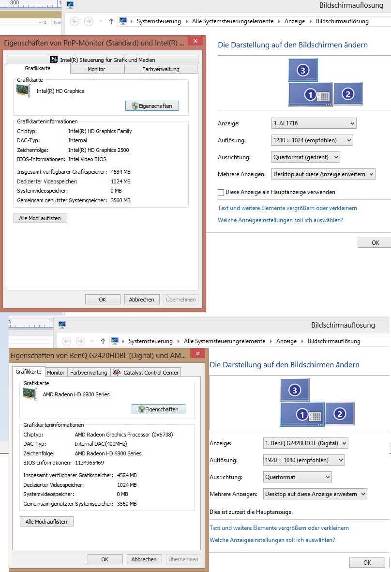Click OK in lower Bildschirmauflösung window
391x572 pixels.
pos(367,562)
